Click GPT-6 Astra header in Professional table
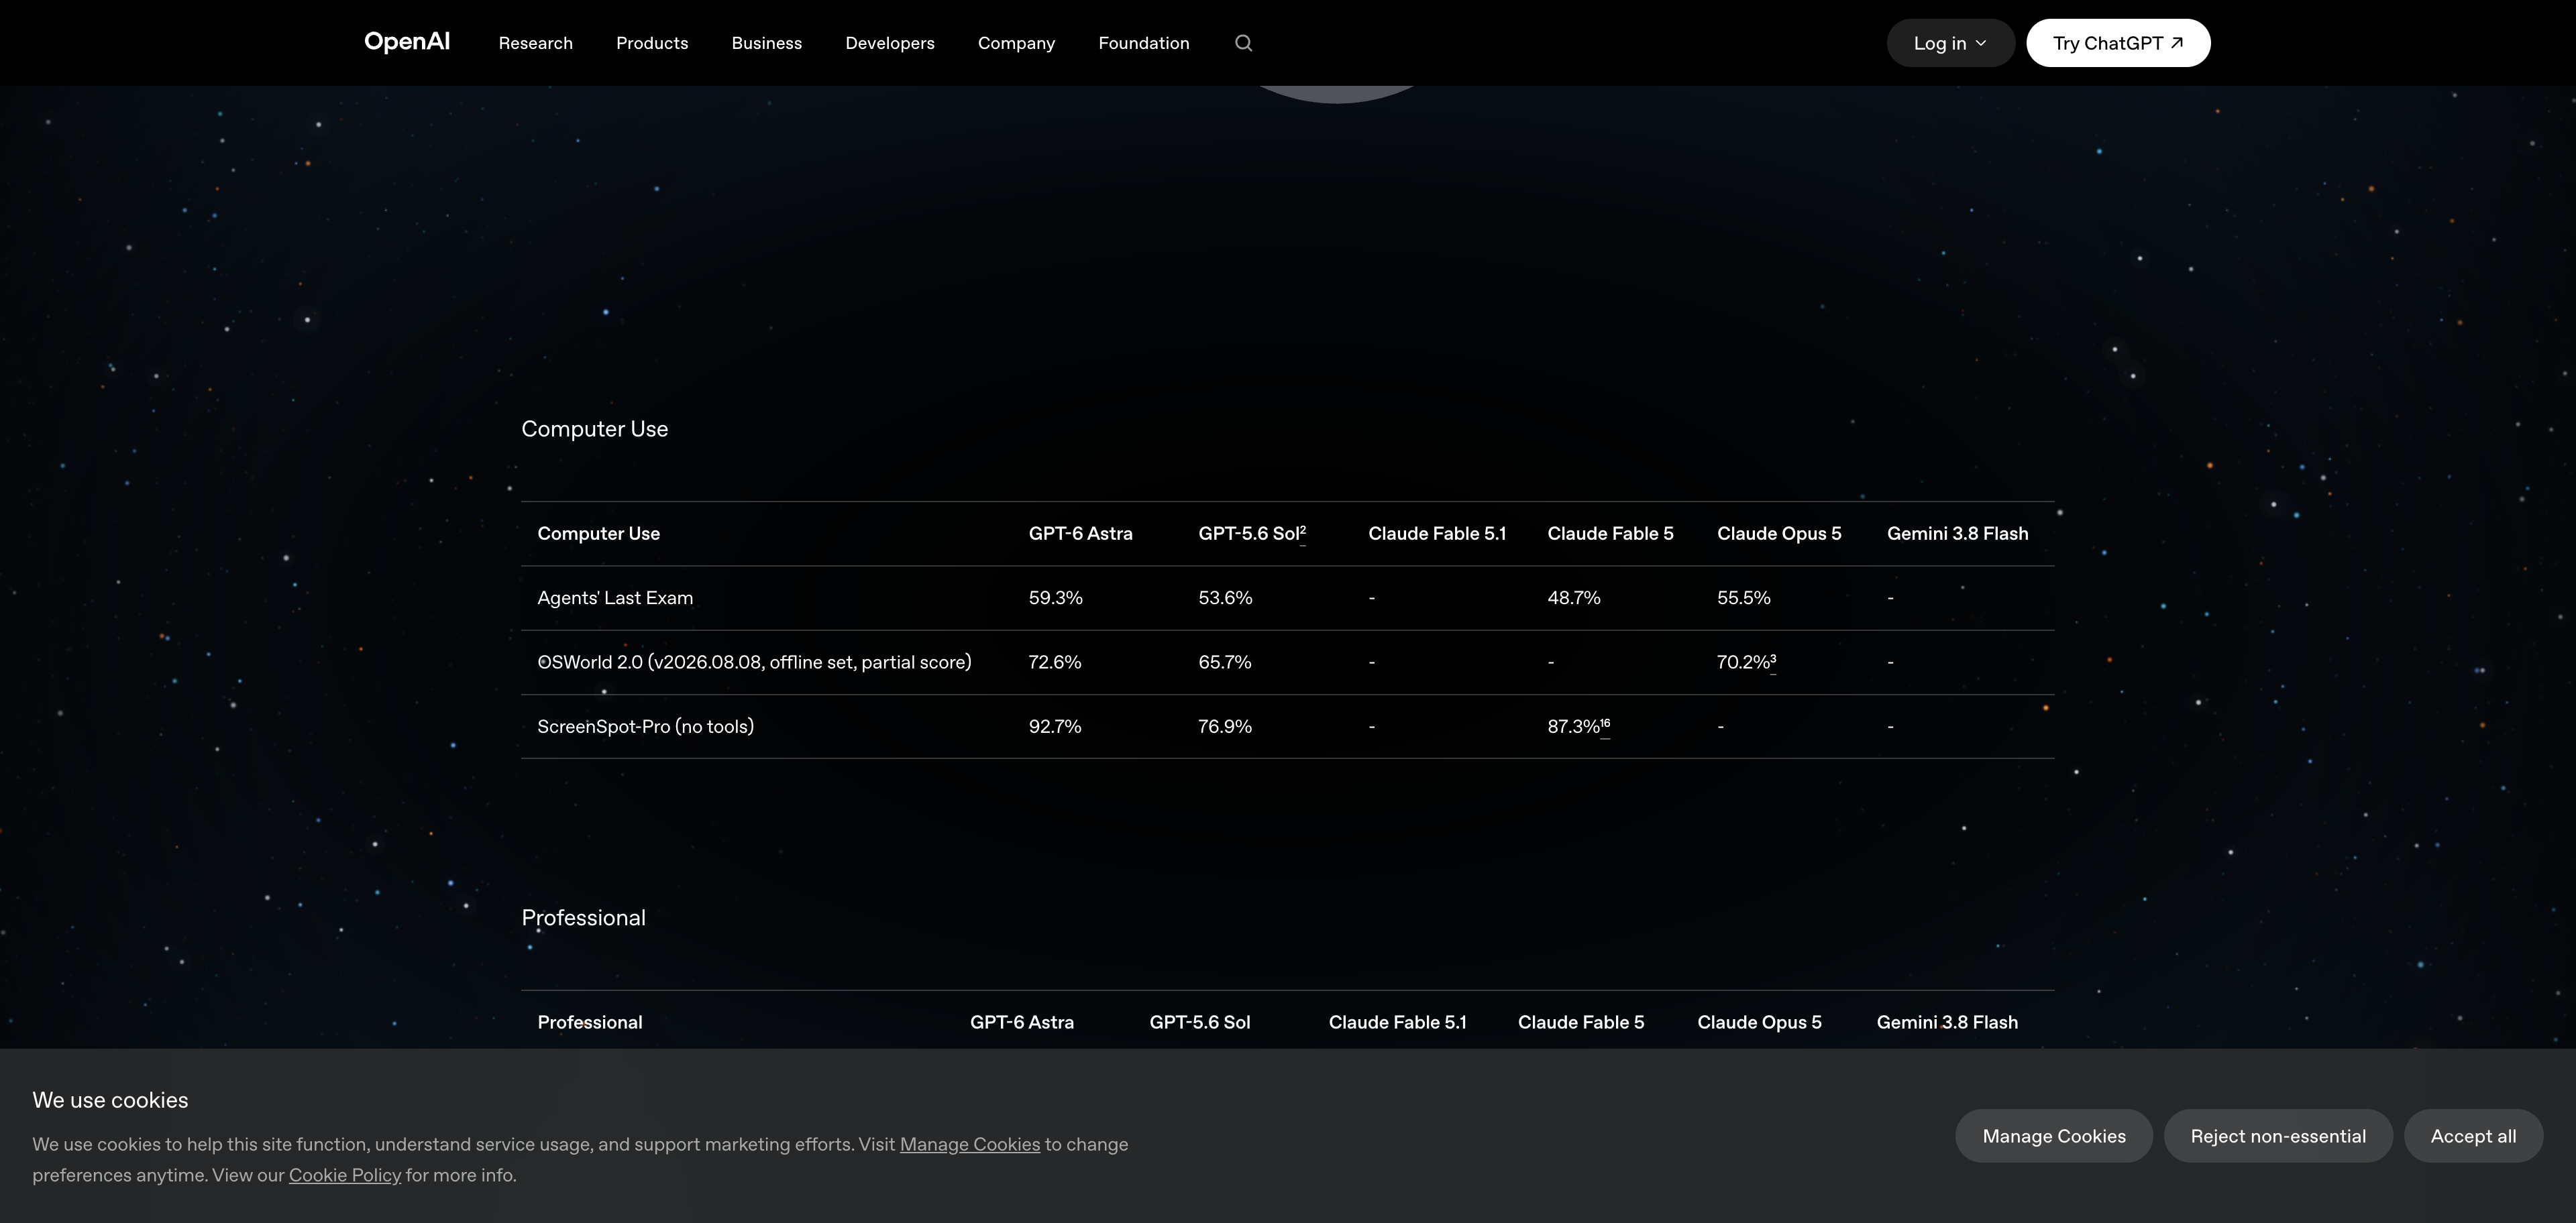Screen dimensions: 2576x1223 click(1022, 1022)
